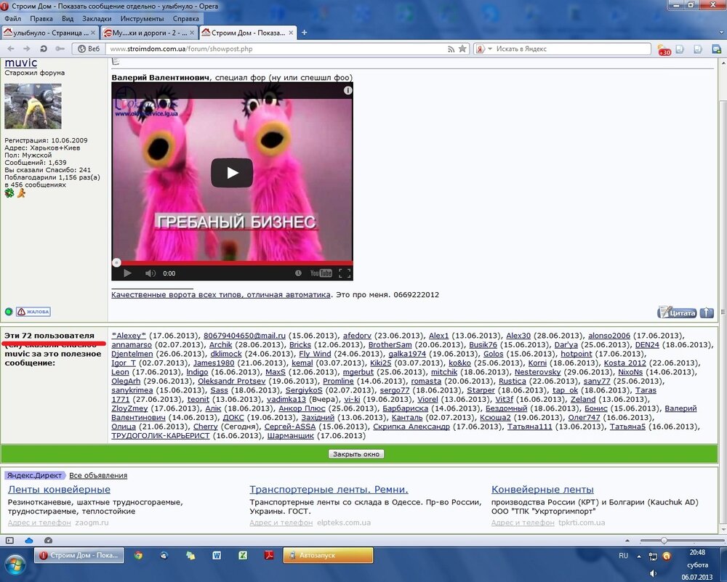The width and height of the screenshot is (727, 582).
Task: Open the 'Вид' menu
Action: point(68,19)
